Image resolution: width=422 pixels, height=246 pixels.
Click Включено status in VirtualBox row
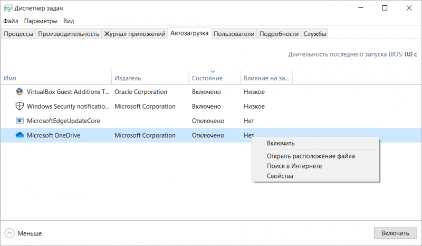206,92
